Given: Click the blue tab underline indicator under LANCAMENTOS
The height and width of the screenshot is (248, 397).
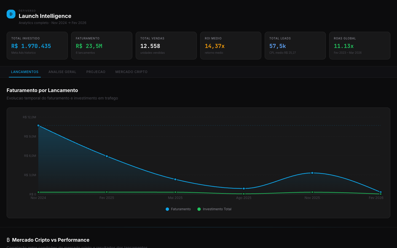Looking at the screenshot, I should (25, 77).
